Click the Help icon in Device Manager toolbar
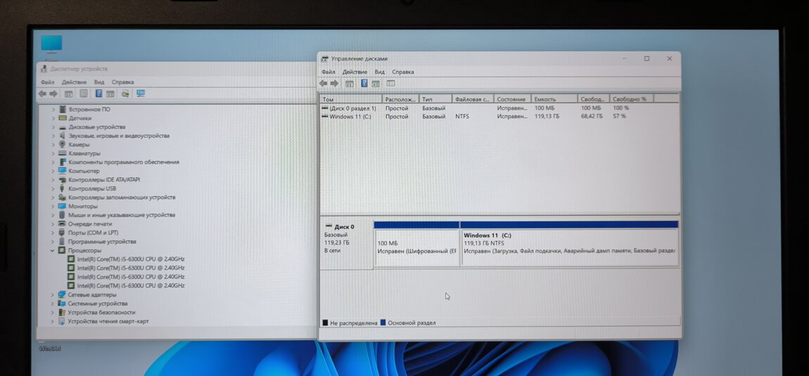Screen dimensions: 809x376 click(x=98, y=93)
